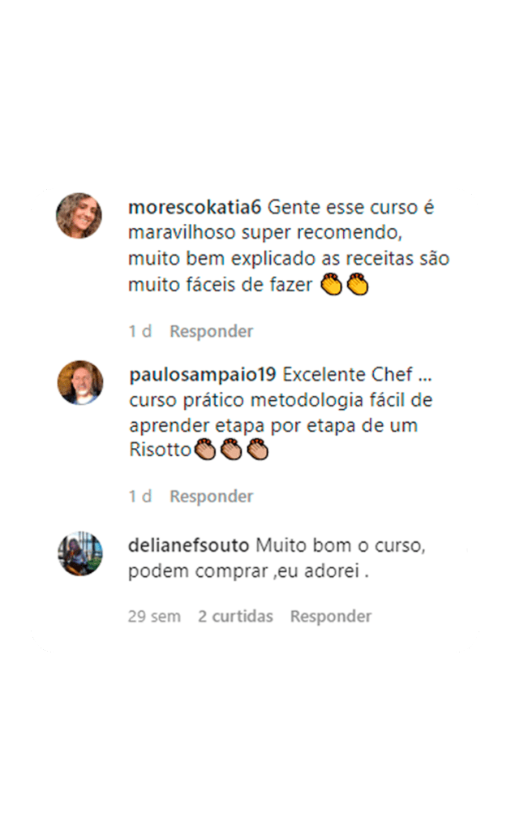Reply to delianefsouto's comment via Responder

tap(331, 617)
